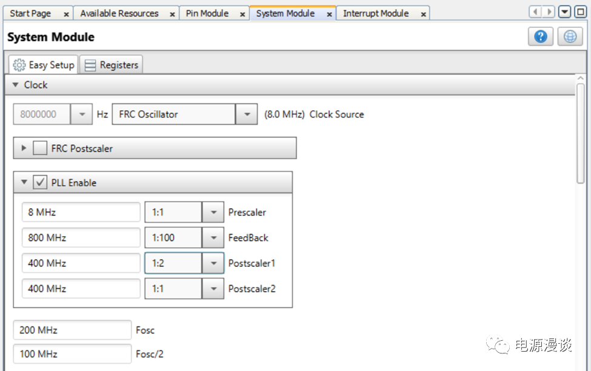The height and width of the screenshot is (371, 591).
Task: Select the Easy Setup view
Action: [44, 65]
